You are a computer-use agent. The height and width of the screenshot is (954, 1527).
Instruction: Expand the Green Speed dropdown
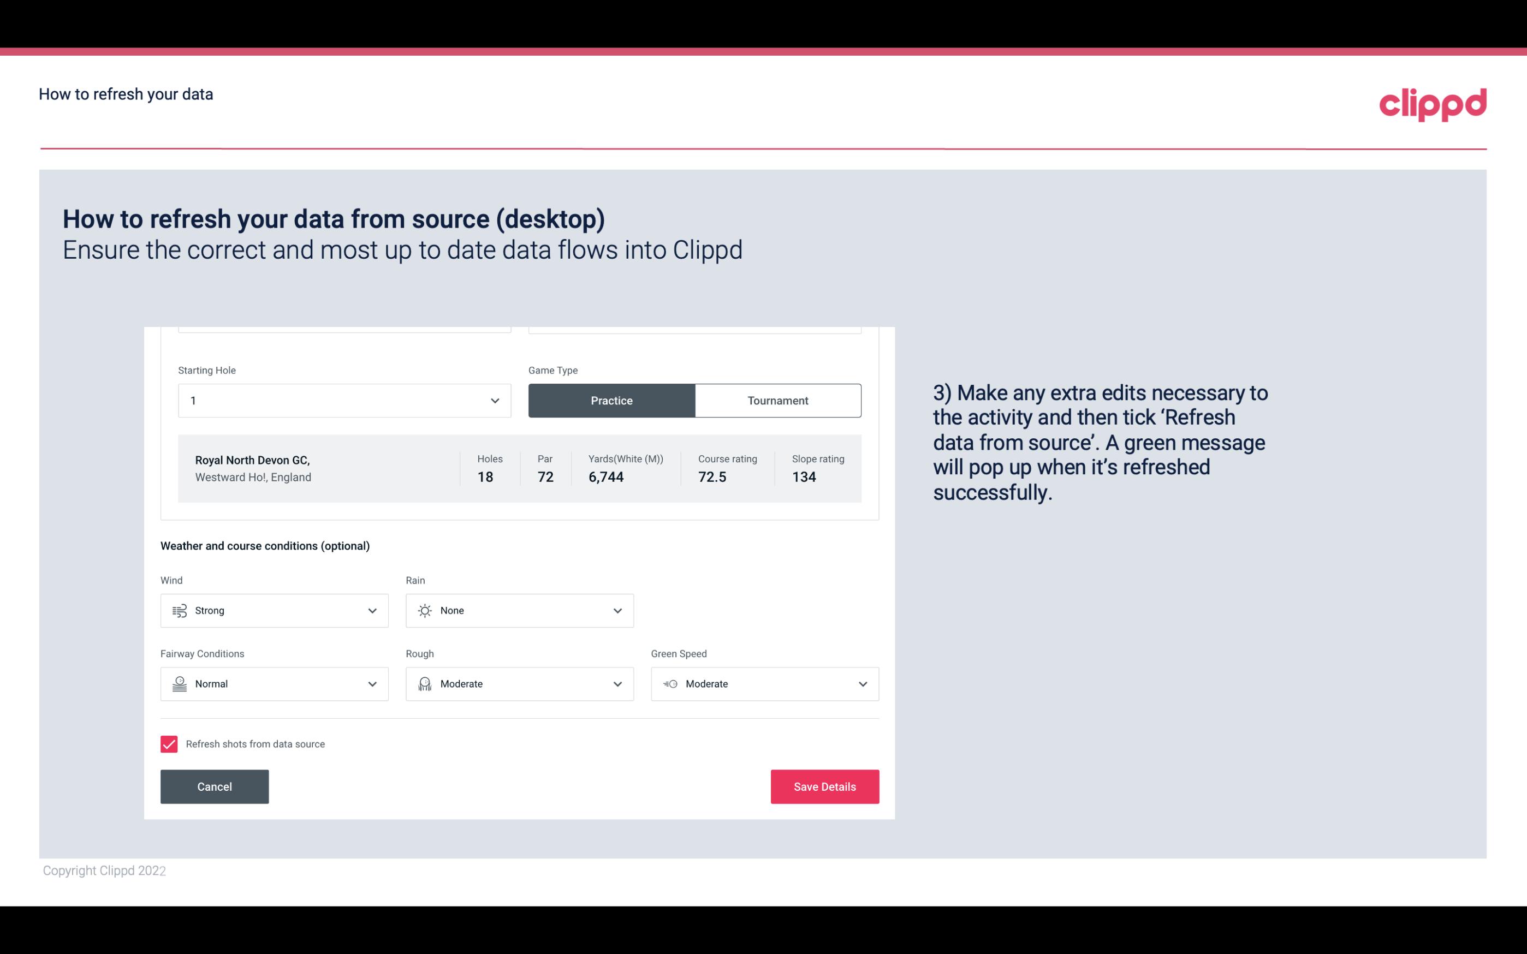[862, 684]
